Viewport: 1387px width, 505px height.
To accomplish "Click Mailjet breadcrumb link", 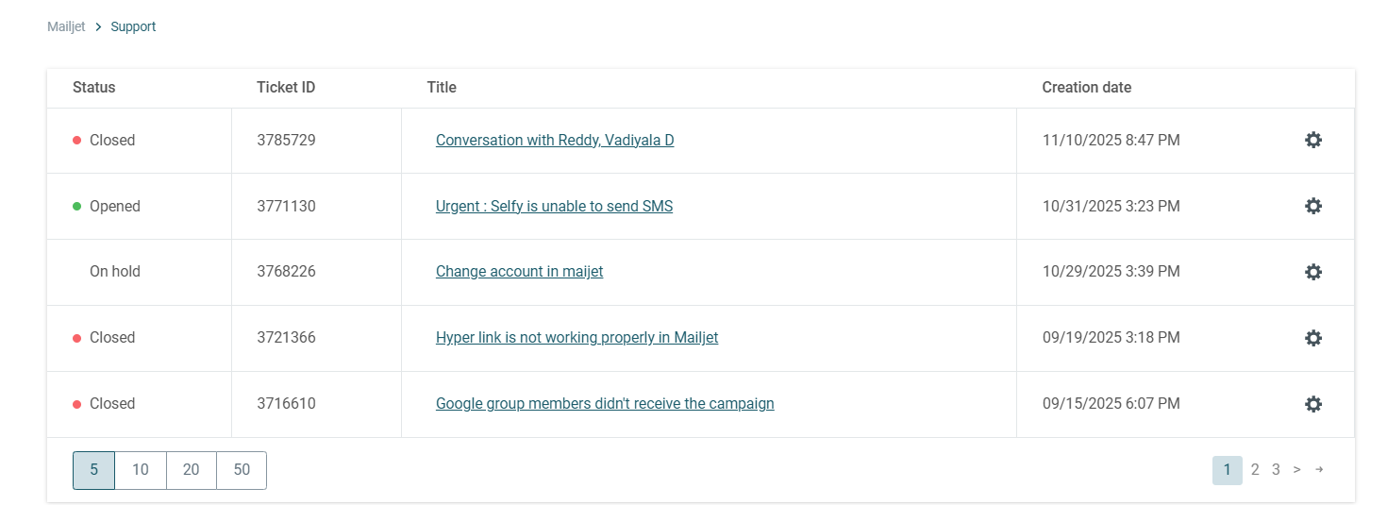I will point(66,27).
